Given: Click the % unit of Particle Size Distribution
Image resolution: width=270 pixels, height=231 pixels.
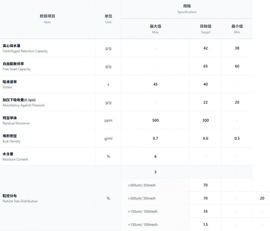Looking at the screenshot, I should [108, 198].
